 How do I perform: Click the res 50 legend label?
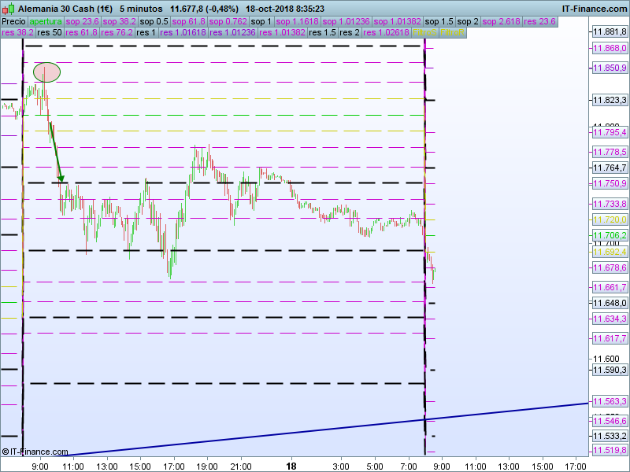click(50, 33)
